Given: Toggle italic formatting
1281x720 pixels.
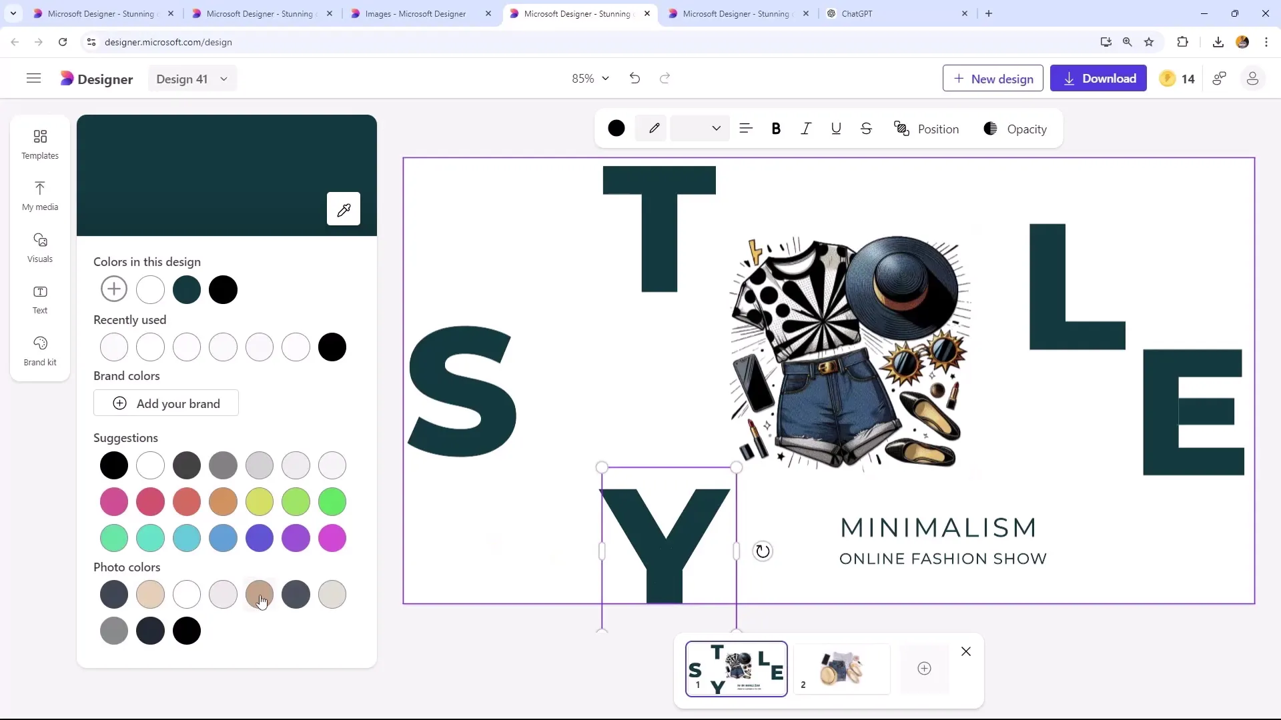Looking at the screenshot, I should tap(806, 129).
